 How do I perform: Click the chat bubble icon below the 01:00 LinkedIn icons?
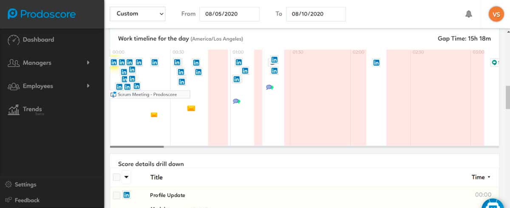pos(236,101)
